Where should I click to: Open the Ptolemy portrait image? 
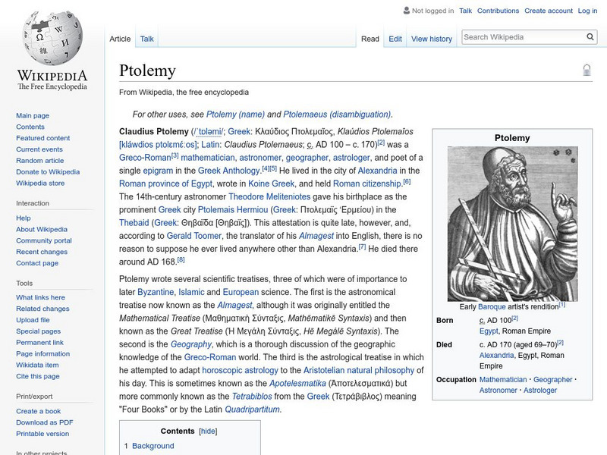[512, 223]
